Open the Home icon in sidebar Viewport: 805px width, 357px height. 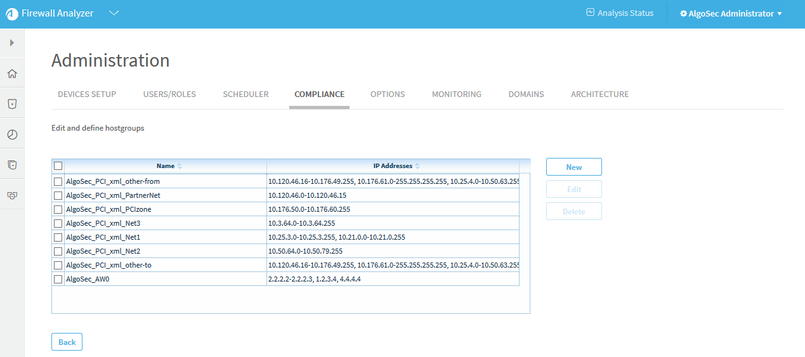(x=12, y=74)
